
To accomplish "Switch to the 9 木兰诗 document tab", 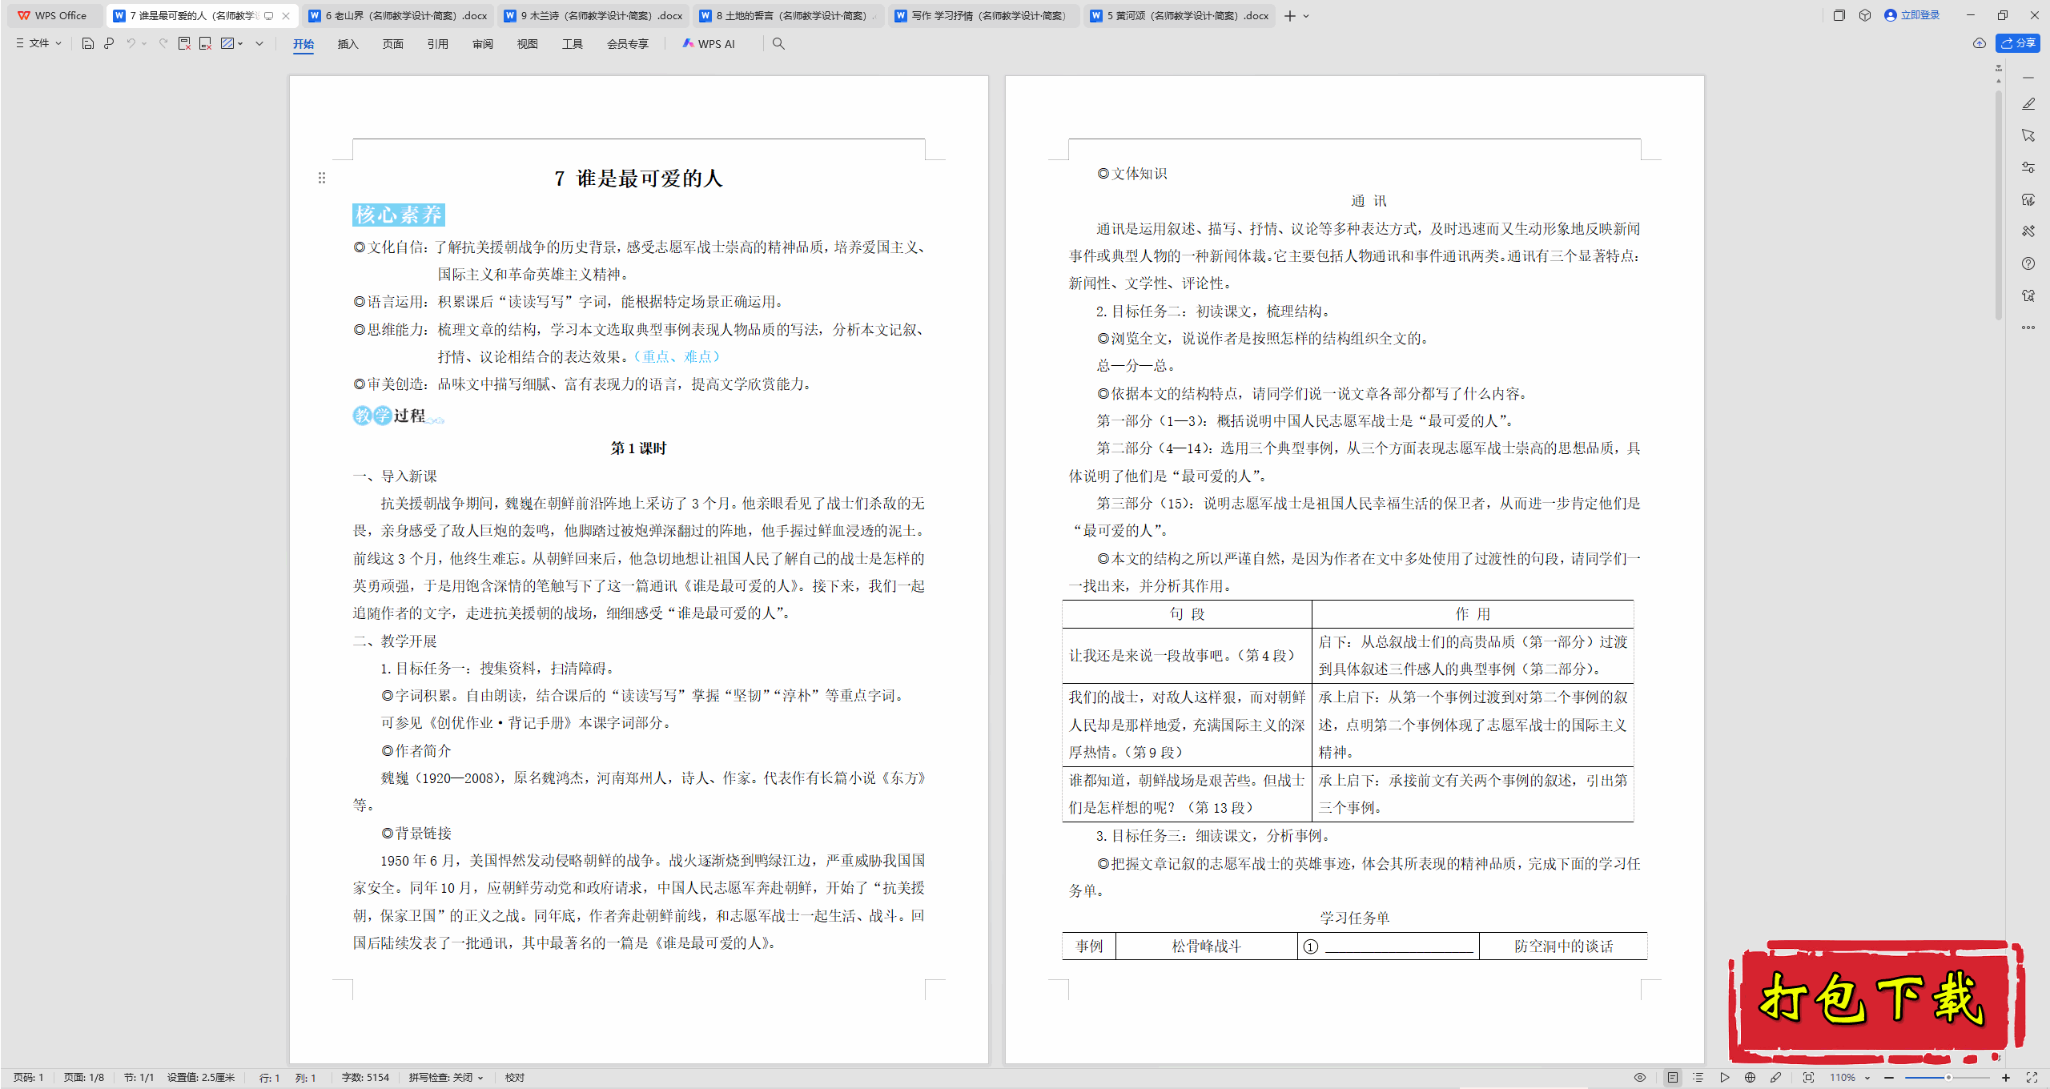I will coord(593,15).
